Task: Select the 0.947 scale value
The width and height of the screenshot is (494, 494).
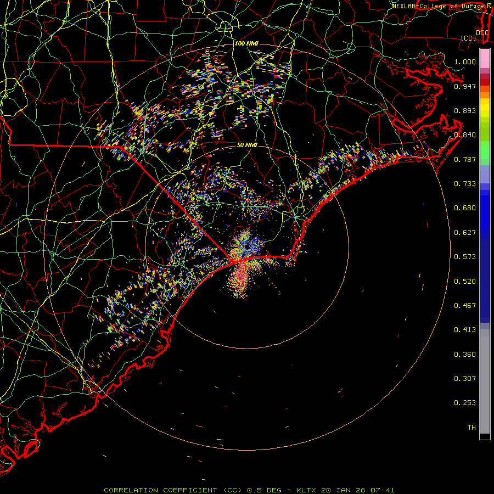Action: (x=465, y=86)
